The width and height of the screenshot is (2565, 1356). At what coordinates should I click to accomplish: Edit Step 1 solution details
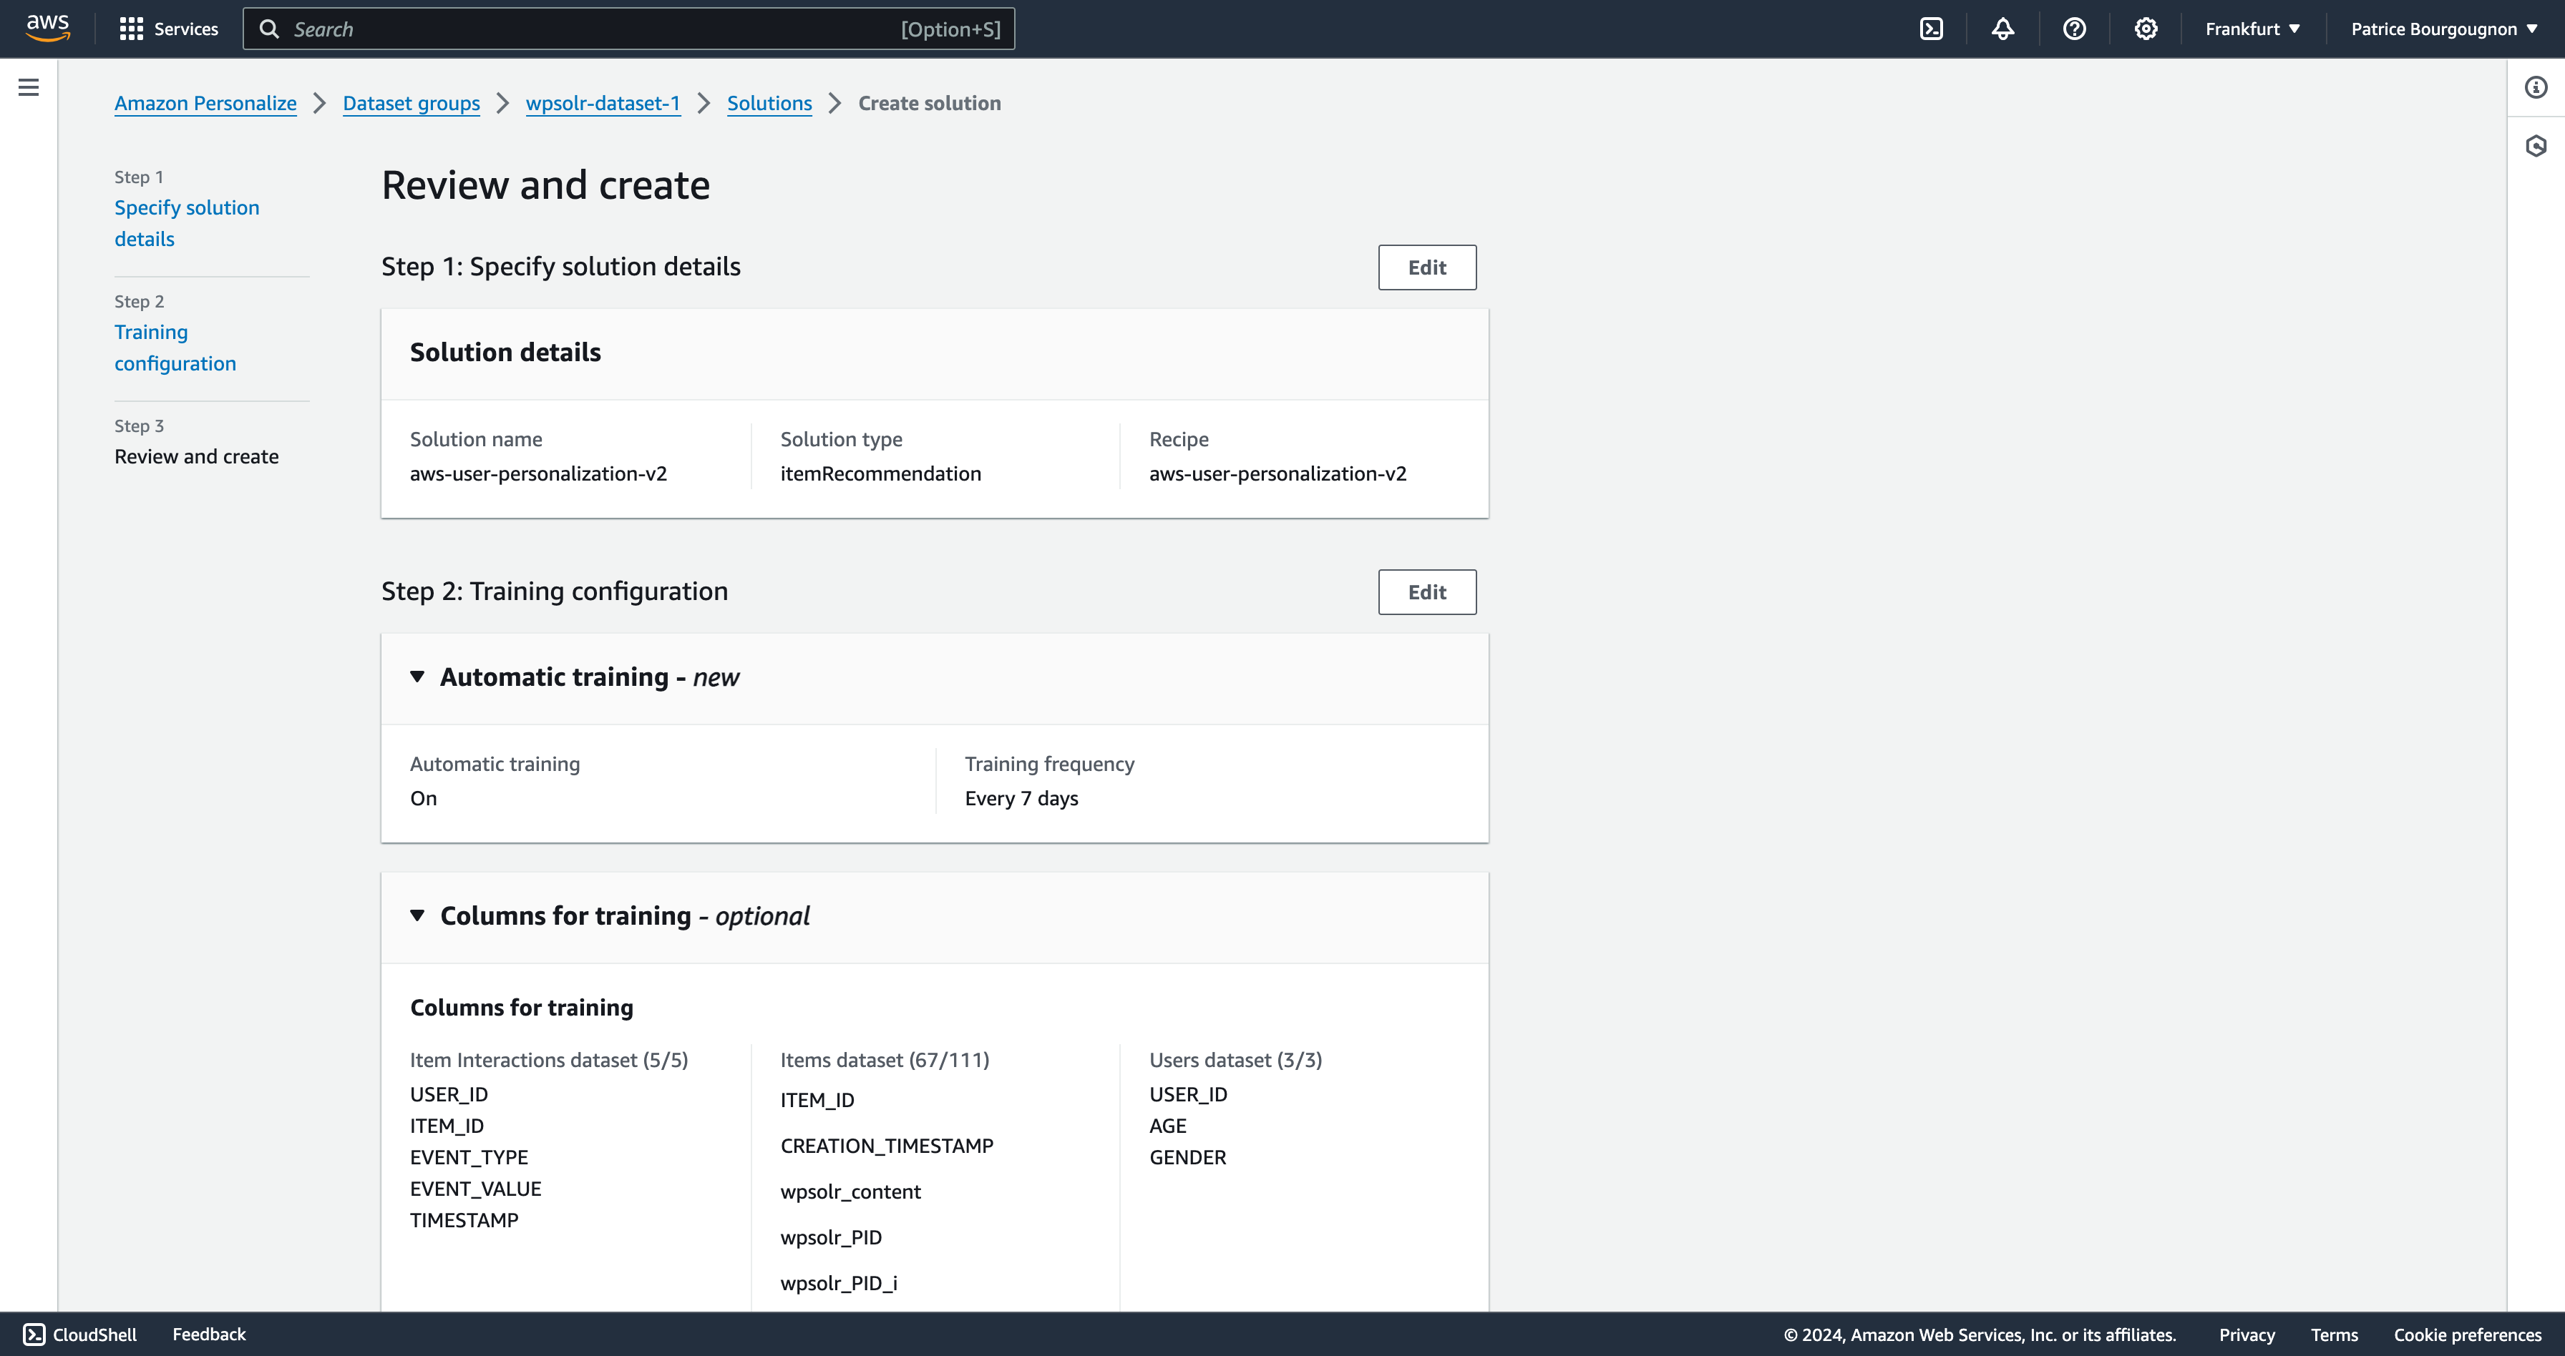click(1427, 267)
